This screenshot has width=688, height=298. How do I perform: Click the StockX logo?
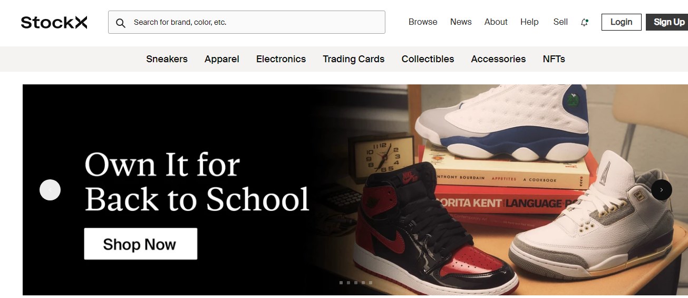pyautogui.click(x=54, y=22)
